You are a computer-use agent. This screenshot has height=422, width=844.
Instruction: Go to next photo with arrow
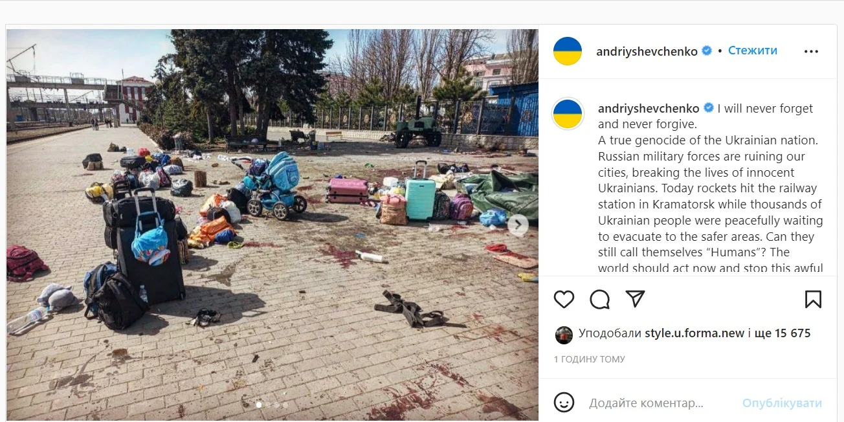pyautogui.click(x=518, y=225)
